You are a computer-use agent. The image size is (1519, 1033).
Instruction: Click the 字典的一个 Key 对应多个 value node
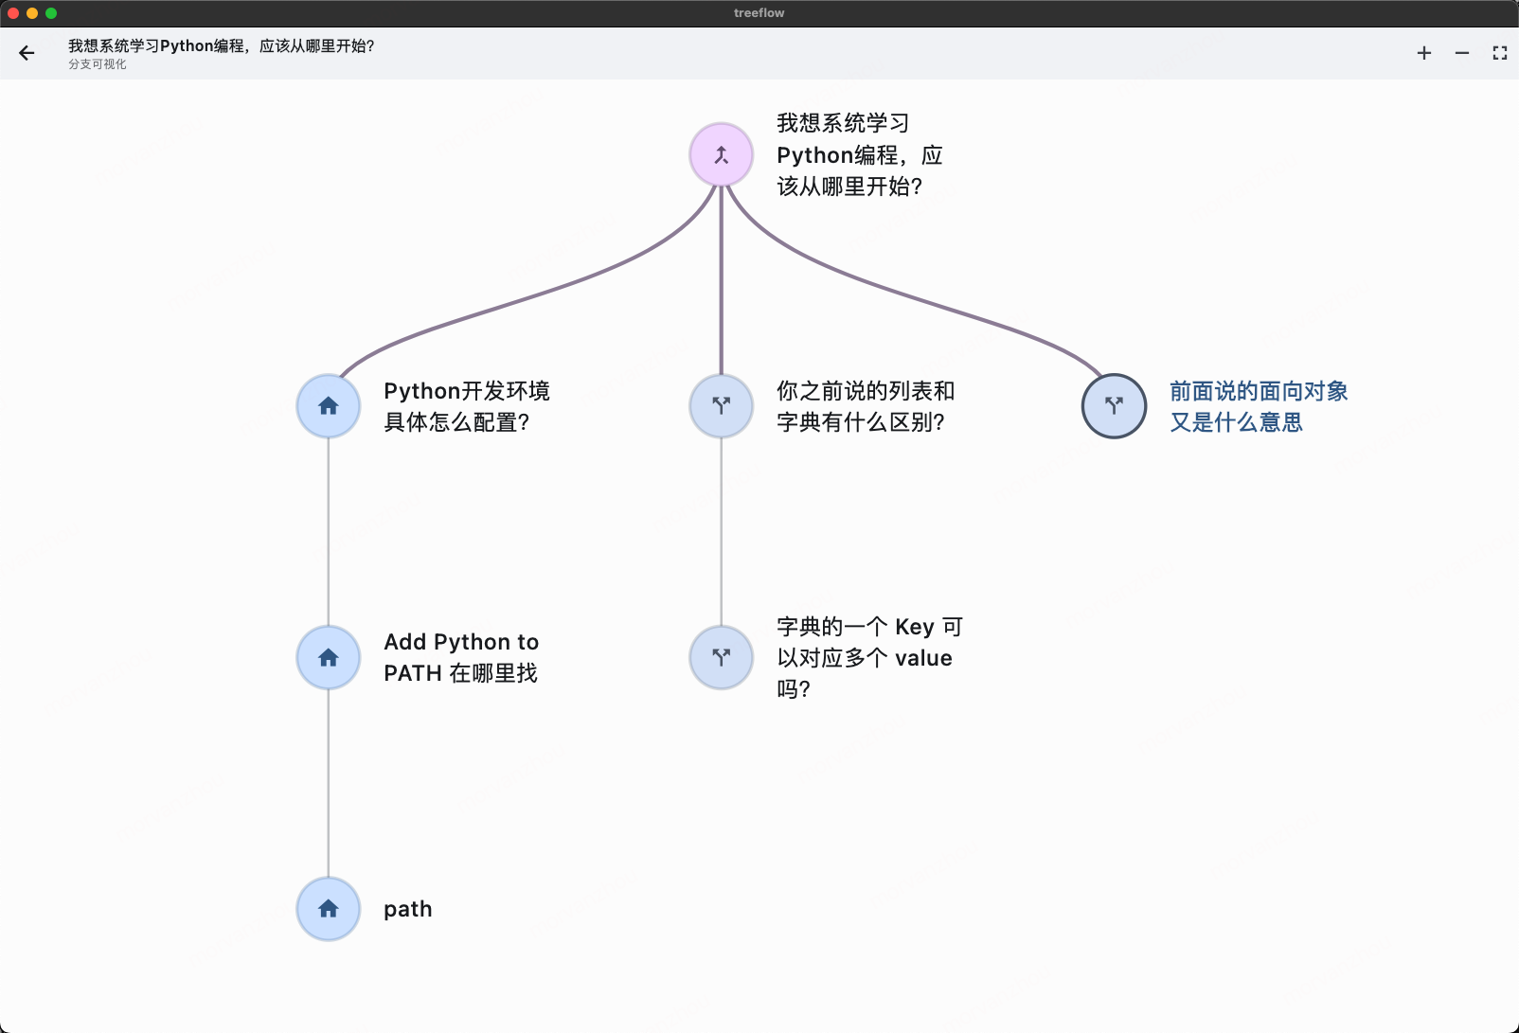[865, 657]
